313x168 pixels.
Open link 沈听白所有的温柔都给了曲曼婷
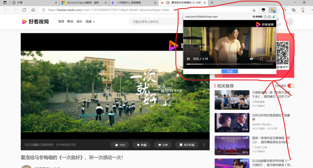[271, 117]
